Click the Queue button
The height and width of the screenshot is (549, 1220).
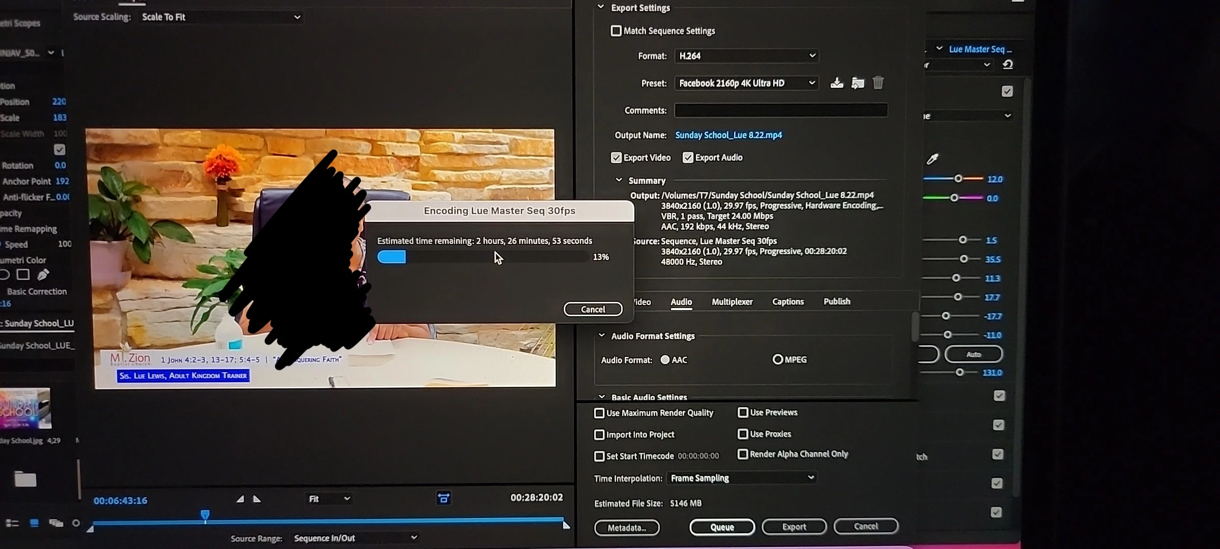(722, 527)
